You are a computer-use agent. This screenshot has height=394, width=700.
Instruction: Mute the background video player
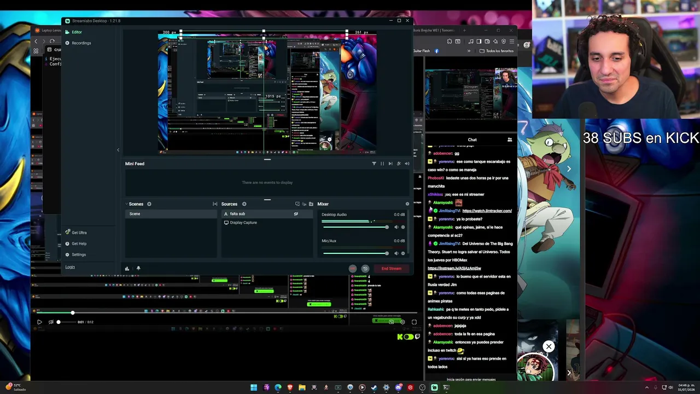tap(51, 322)
